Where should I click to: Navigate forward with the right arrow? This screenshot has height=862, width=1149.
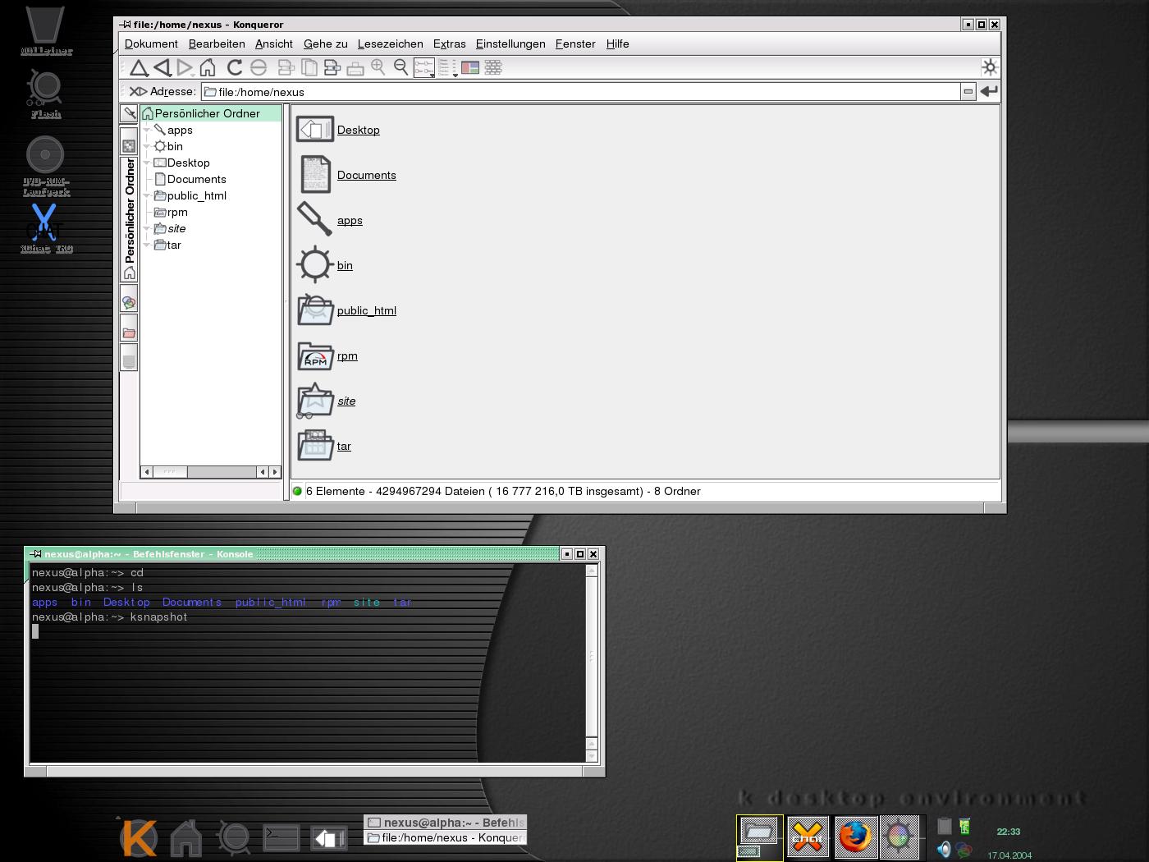point(185,68)
